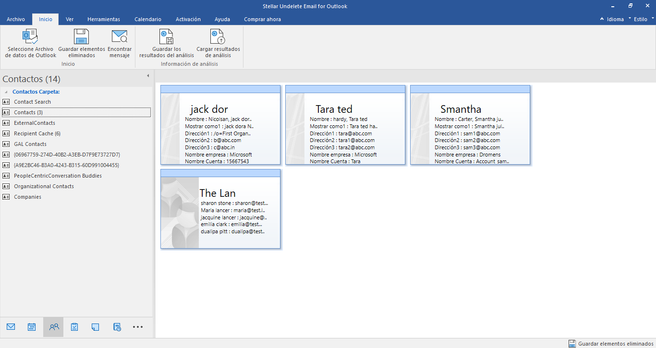
Task: Click 'Nombre Cuenta : 15667543' text
Action: tap(217, 161)
